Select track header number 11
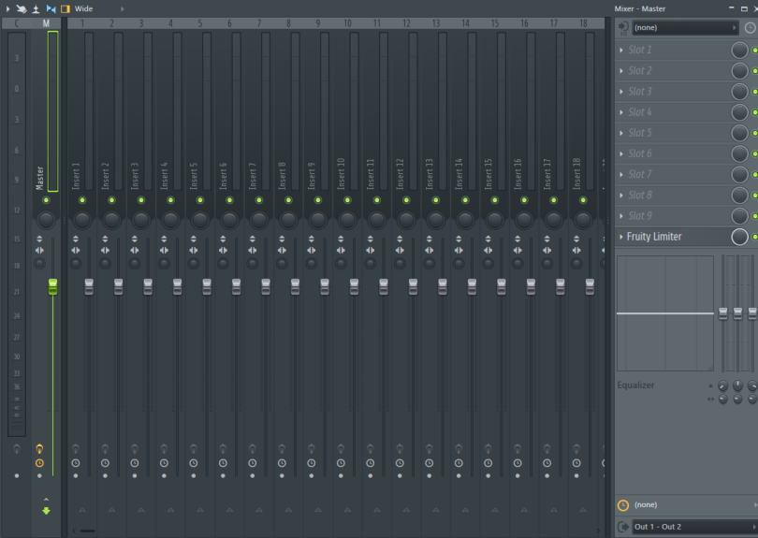Screen dimensions: 758x538 coord(377,23)
